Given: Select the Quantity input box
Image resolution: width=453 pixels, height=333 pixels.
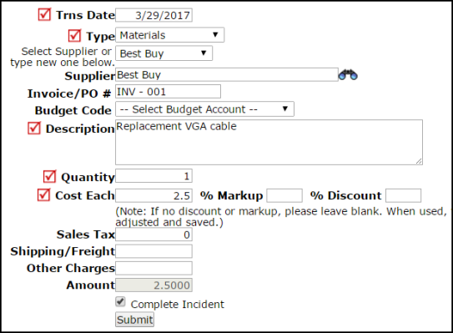Looking at the screenshot, I should point(154,176).
